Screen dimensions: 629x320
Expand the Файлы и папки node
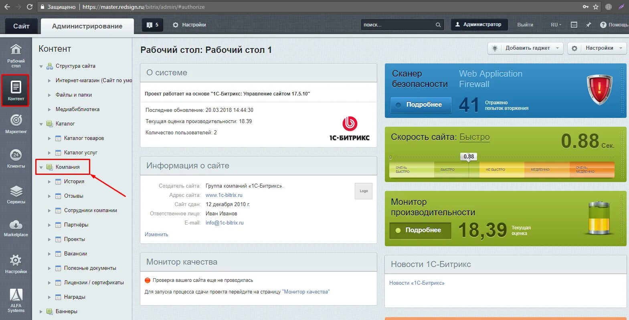pos(49,95)
